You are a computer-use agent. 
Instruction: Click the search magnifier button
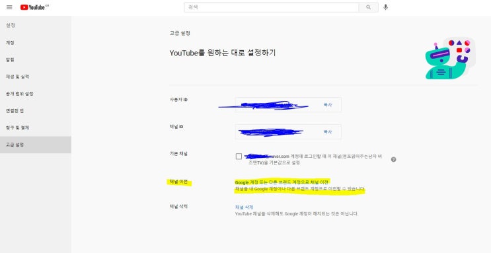[x=369, y=7]
